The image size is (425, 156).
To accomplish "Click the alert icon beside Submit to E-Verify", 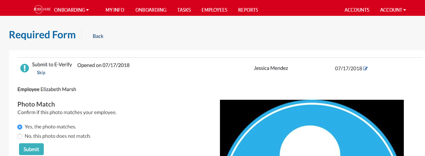I will point(25,68).
